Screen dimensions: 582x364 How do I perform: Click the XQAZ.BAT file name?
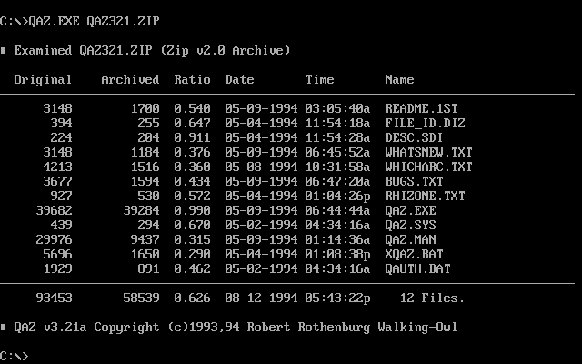pyautogui.click(x=414, y=254)
